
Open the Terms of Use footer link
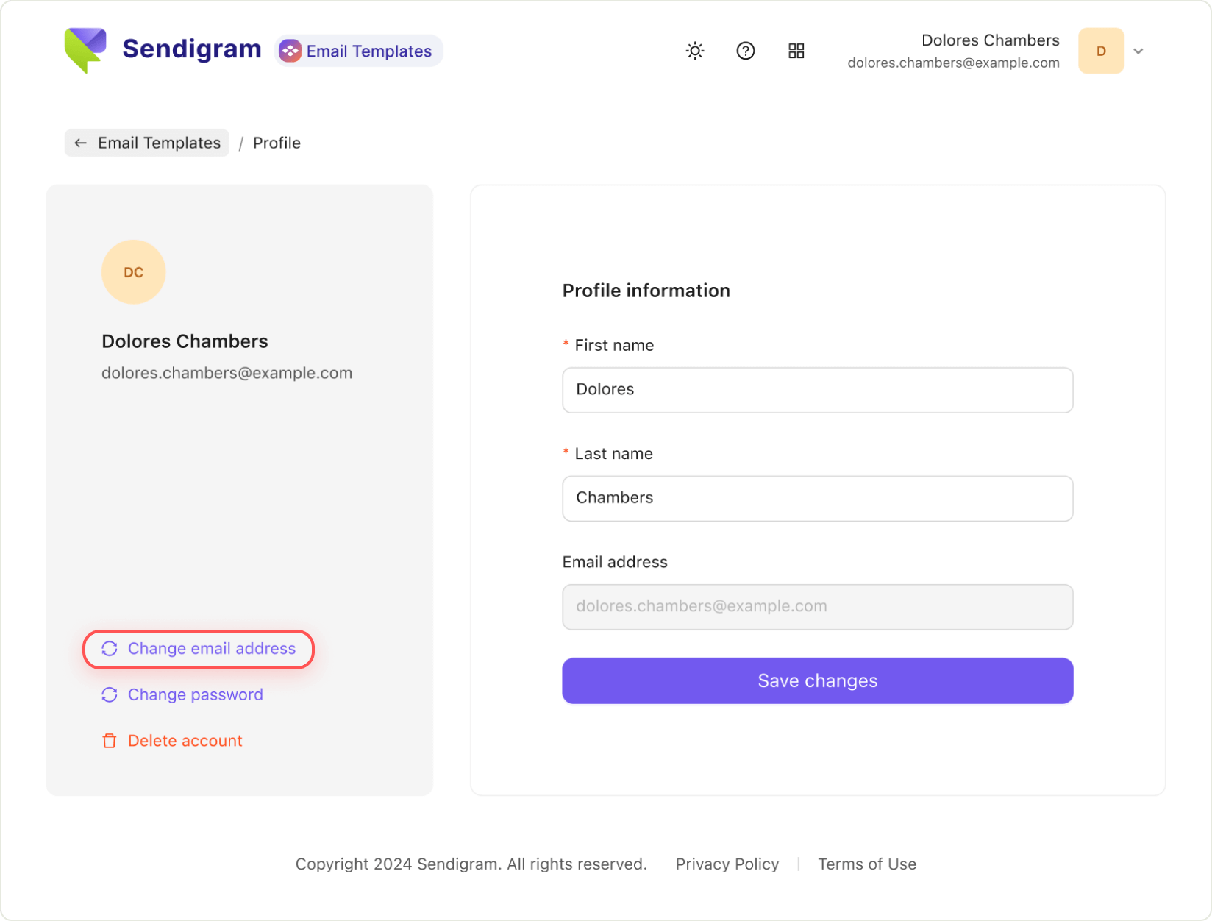866,864
